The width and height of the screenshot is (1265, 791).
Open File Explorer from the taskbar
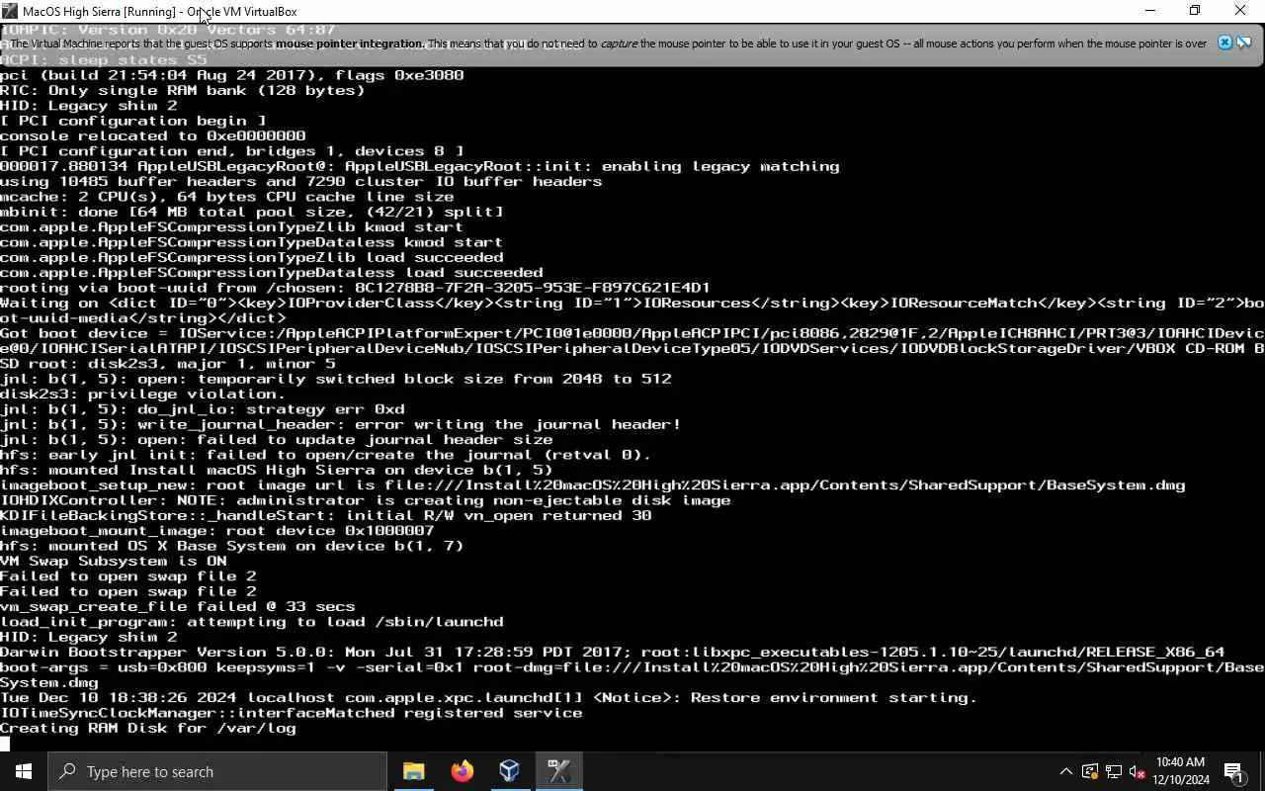point(413,771)
